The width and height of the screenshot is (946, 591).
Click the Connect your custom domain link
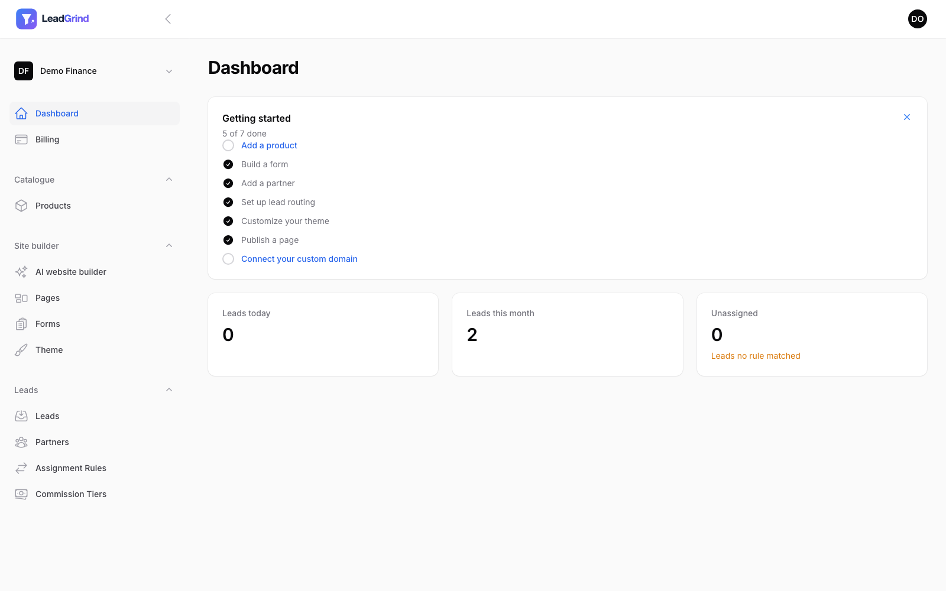tap(299, 259)
